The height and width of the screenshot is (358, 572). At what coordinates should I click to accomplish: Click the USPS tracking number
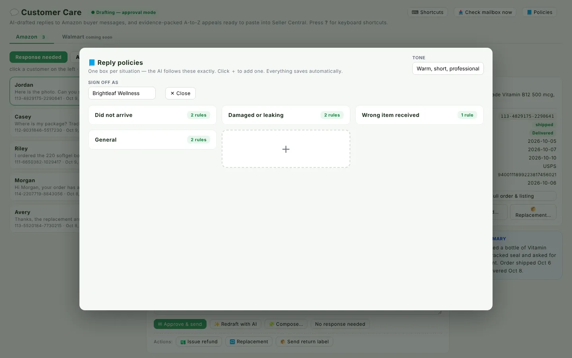(x=527, y=175)
